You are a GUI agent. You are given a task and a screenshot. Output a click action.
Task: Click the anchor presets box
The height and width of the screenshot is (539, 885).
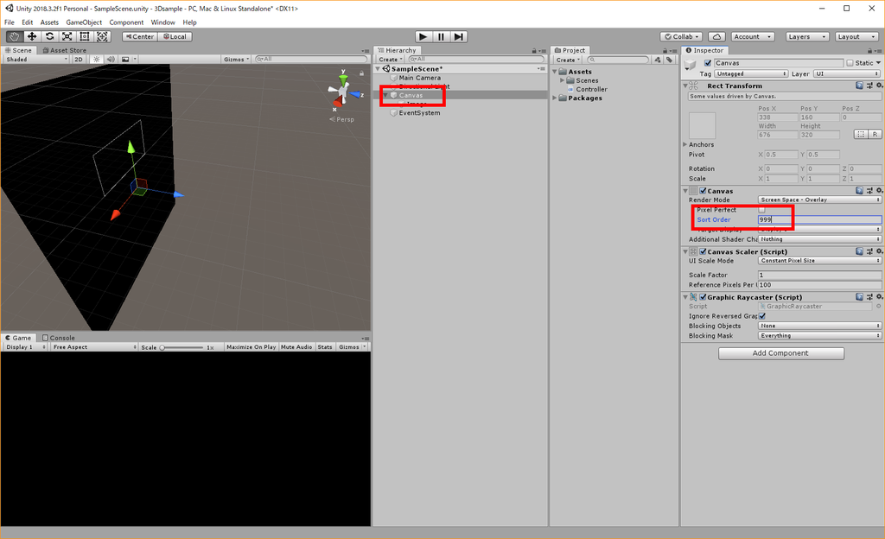click(702, 126)
